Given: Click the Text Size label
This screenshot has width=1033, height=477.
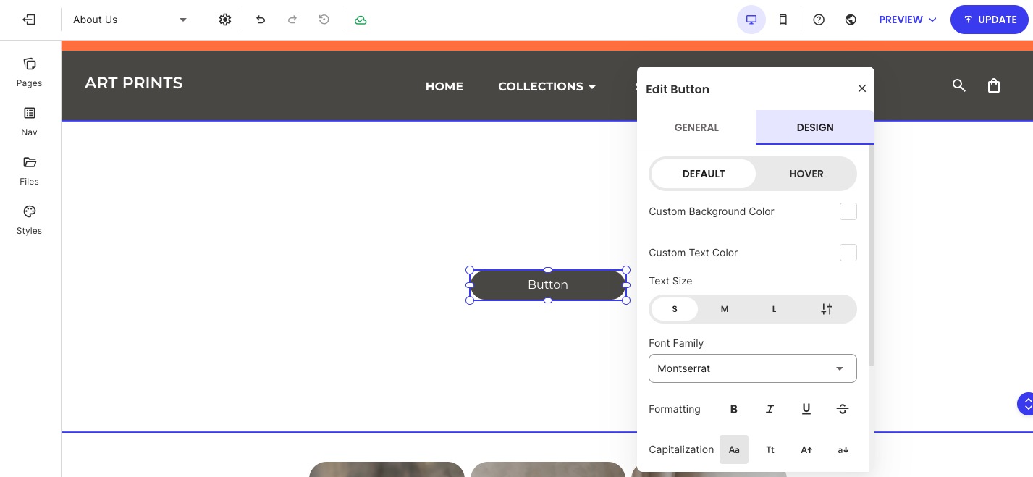Looking at the screenshot, I should [670, 281].
